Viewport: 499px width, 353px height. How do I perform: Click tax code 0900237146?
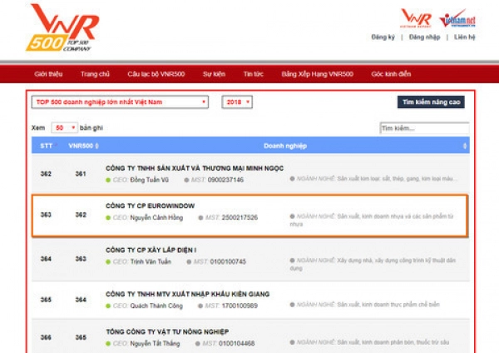225,180
